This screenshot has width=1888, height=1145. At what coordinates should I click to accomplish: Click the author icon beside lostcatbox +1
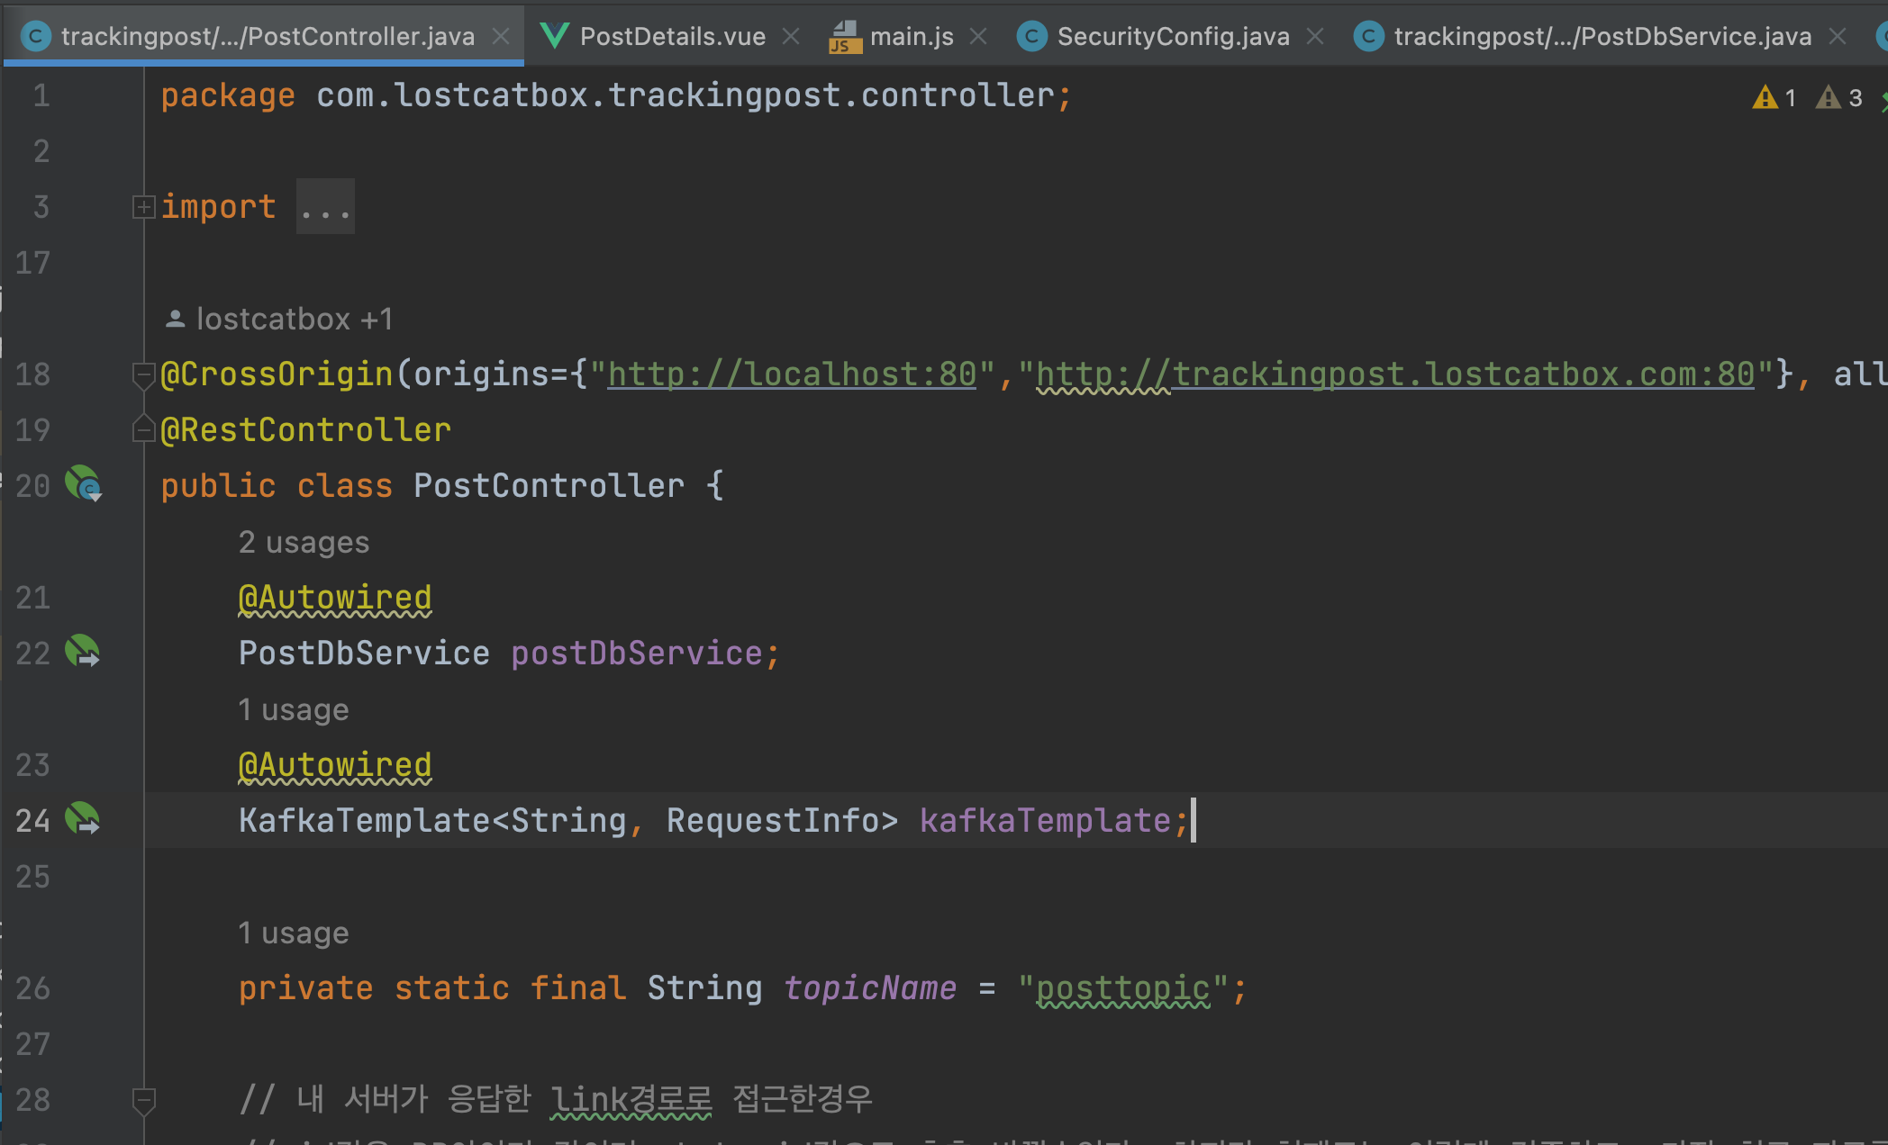(176, 319)
